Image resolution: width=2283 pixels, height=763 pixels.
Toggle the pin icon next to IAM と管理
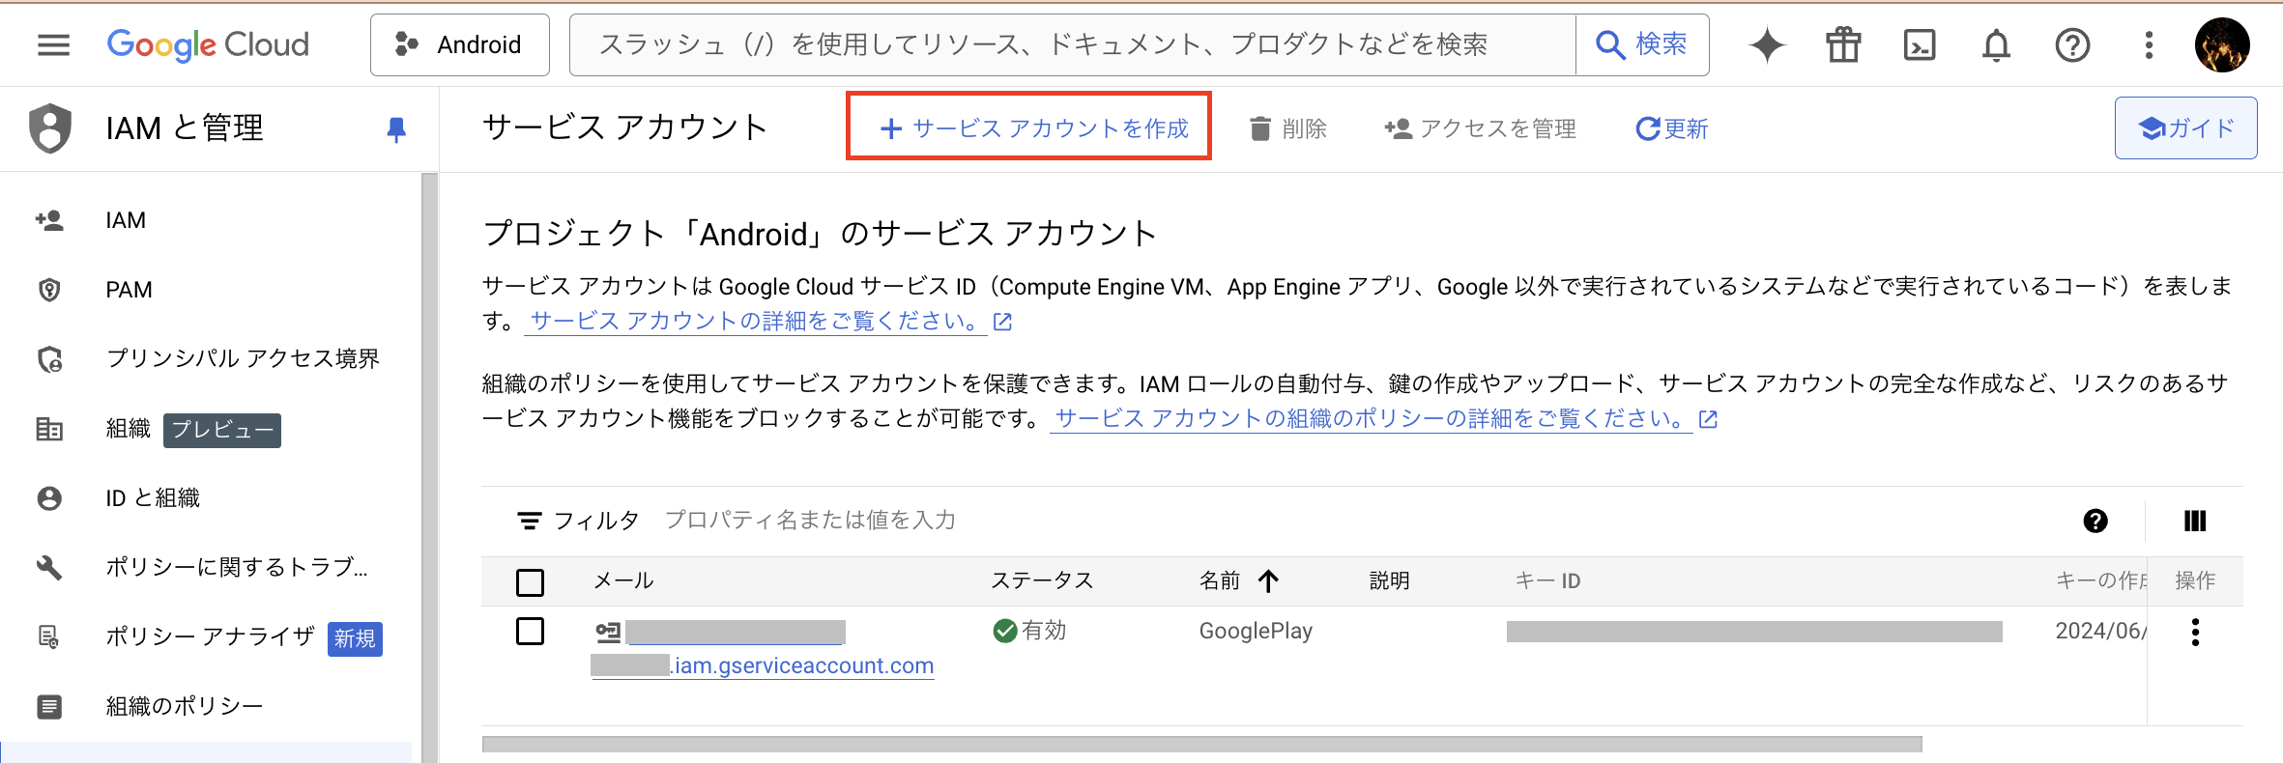[396, 129]
